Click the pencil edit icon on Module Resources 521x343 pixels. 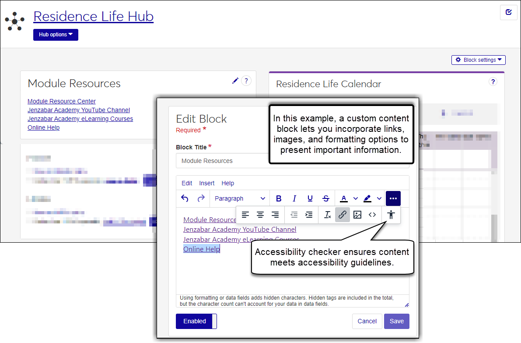pos(235,81)
